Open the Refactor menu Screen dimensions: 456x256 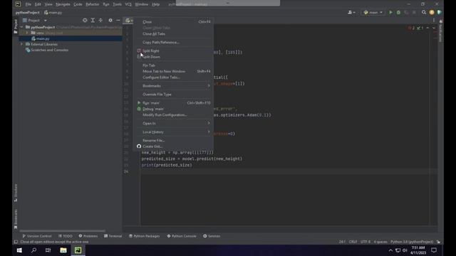click(93, 4)
